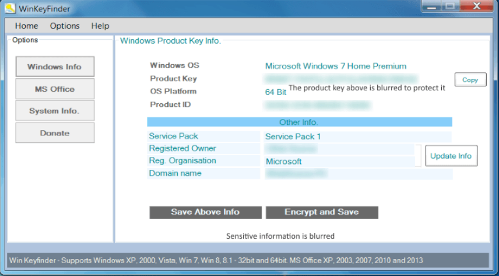Click the status bar supported versions text
This screenshot has width=499, height=276.
[216, 260]
